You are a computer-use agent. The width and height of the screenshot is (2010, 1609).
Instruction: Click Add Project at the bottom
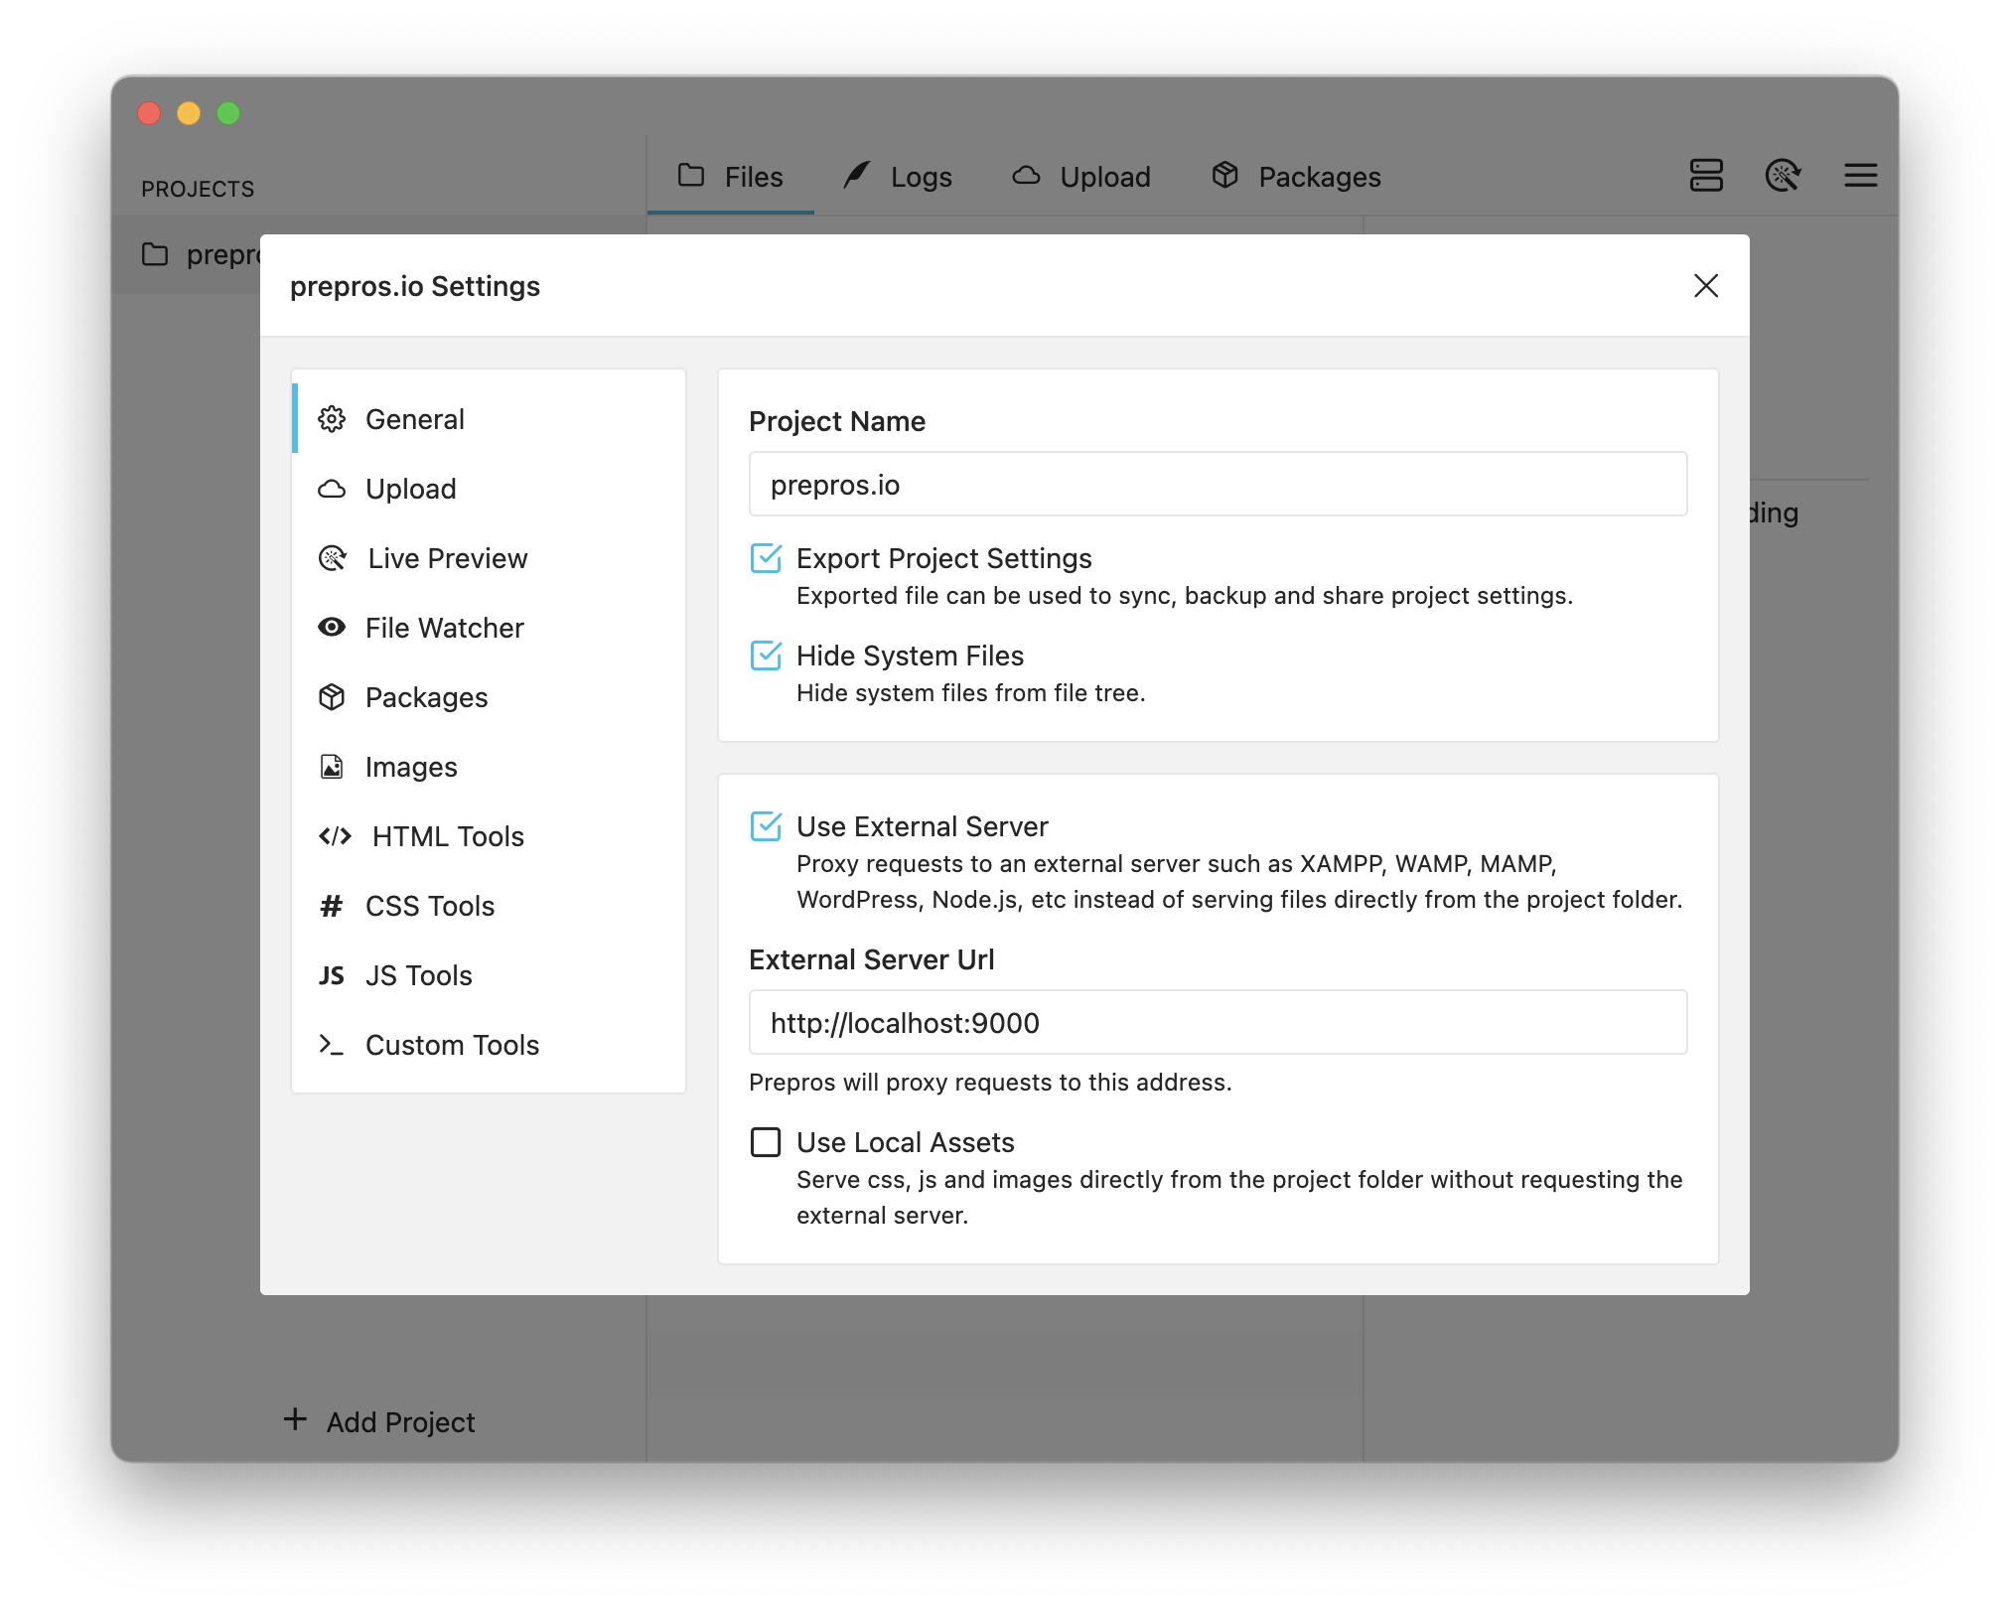pos(379,1421)
